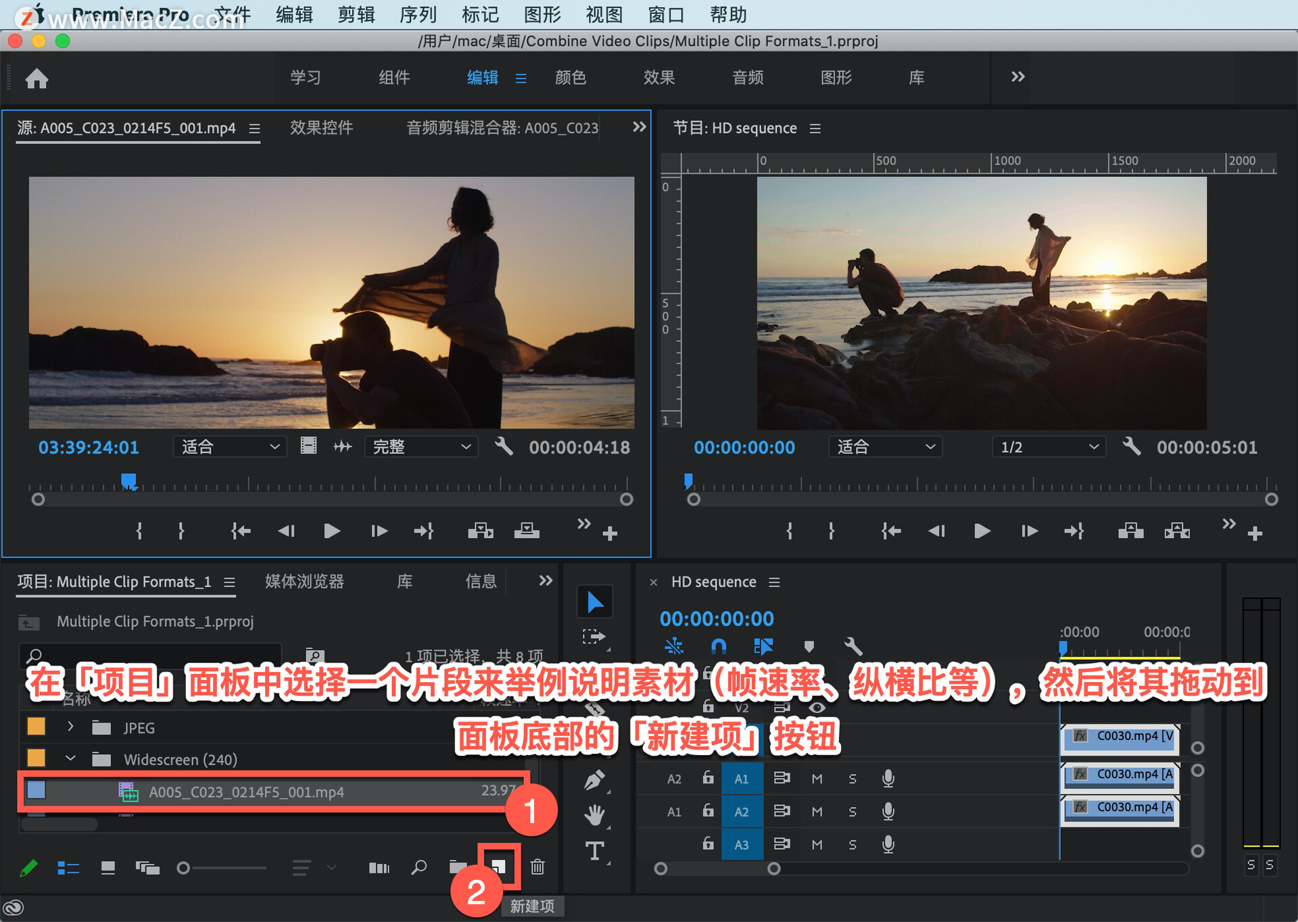Play the program monitor

pos(982,531)
